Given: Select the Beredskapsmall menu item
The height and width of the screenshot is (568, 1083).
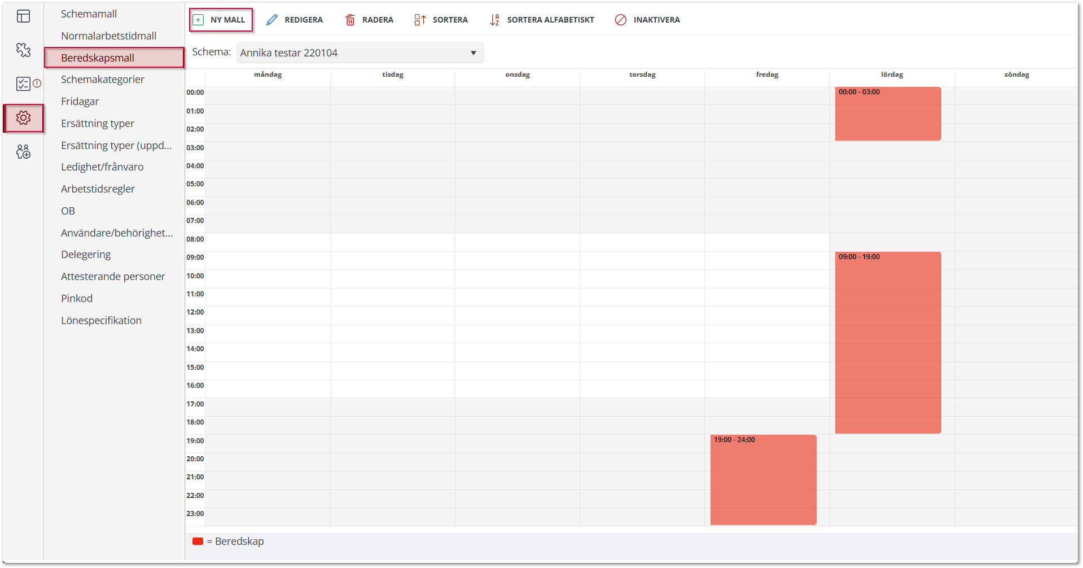Looking at the screenshot, I should 114,58.
